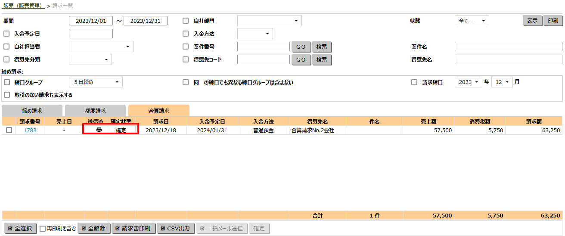Open the 2023 year dropdown for 請求締日
This screenshot has height=236, width=565.
coord(468,82)
